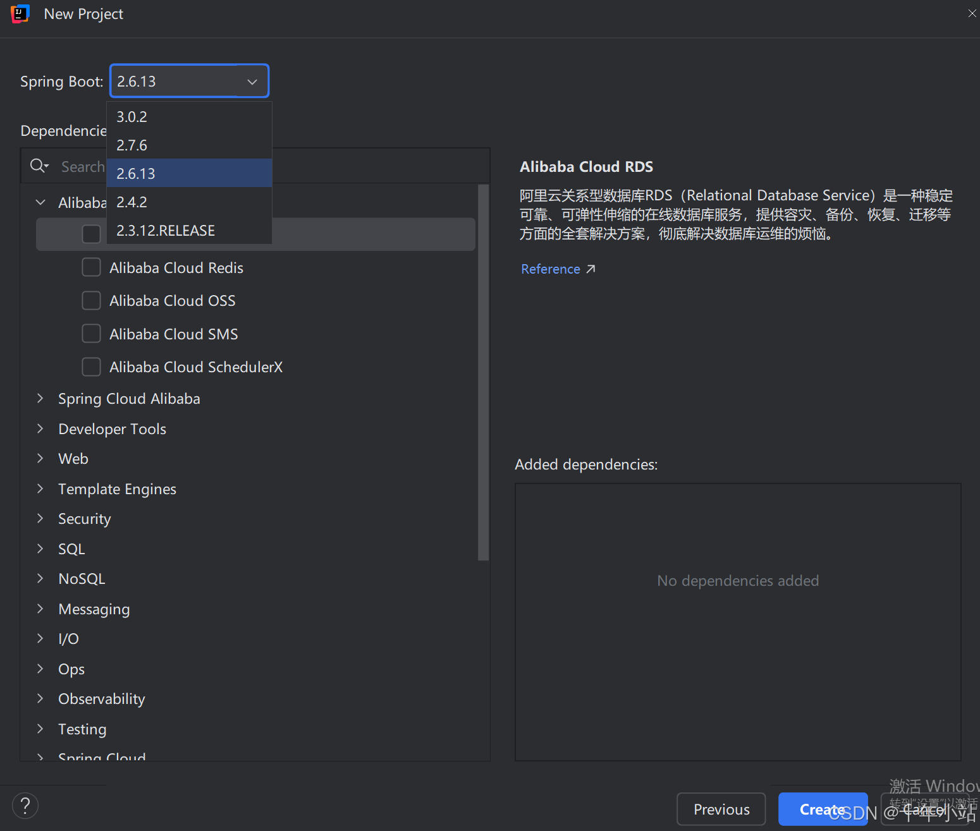Expand the Ops group
980x831 pixels.
pos(40,669)
